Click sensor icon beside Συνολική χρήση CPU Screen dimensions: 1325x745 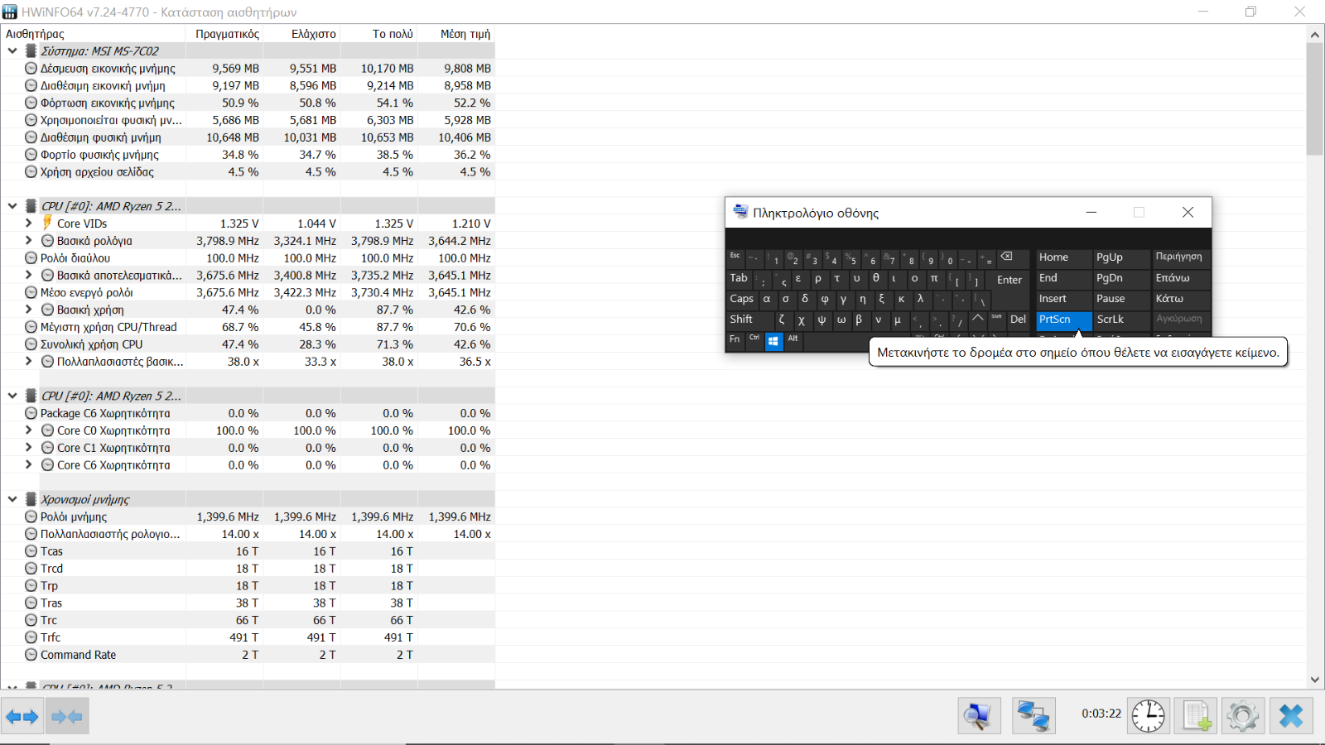coord(31,344)
